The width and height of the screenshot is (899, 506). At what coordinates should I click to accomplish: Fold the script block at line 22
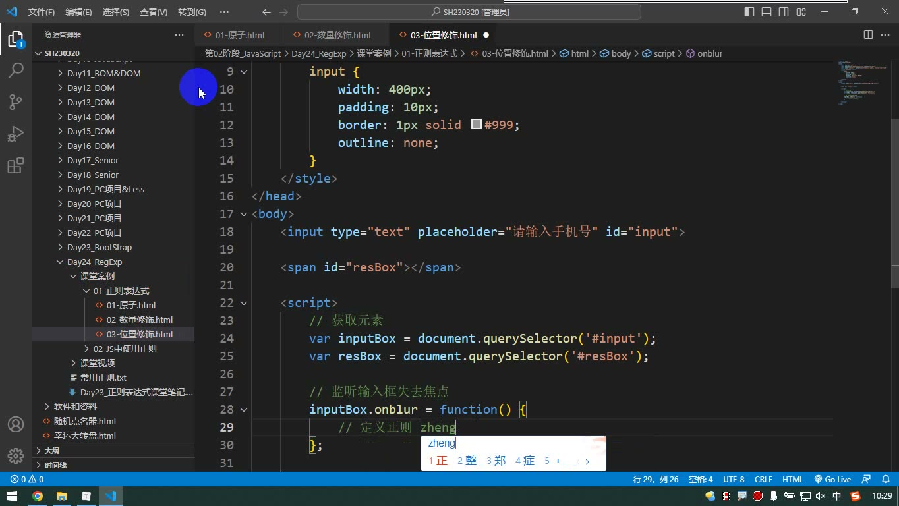click(244, 303)
